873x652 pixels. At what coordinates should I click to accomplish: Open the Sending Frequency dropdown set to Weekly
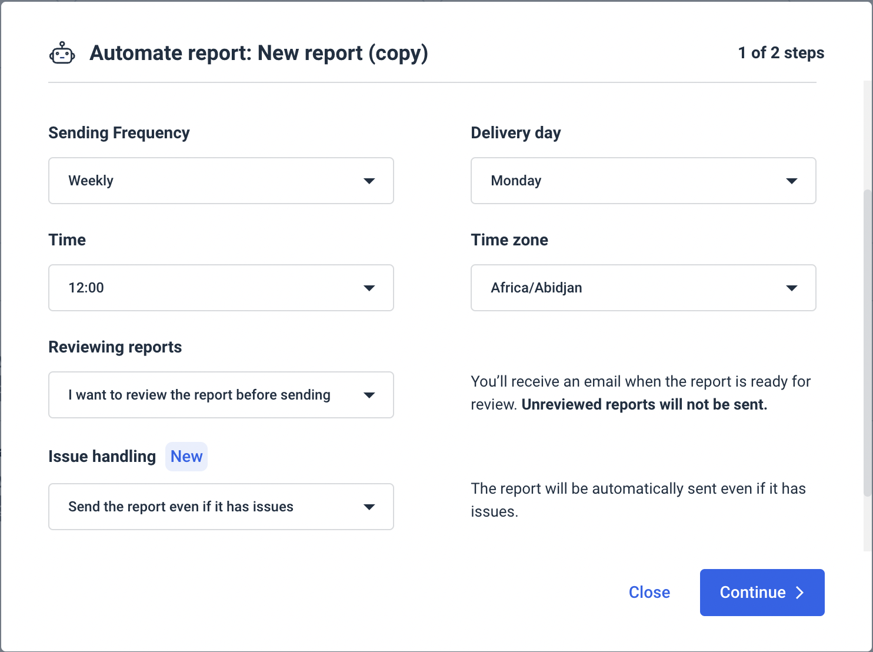221,181
